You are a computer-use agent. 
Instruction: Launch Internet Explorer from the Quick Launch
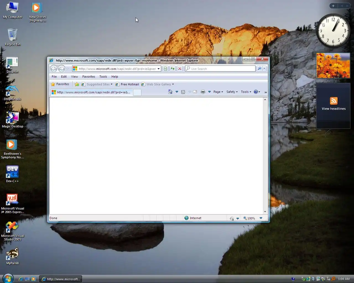pyautogui.click(x=21, y=279)
